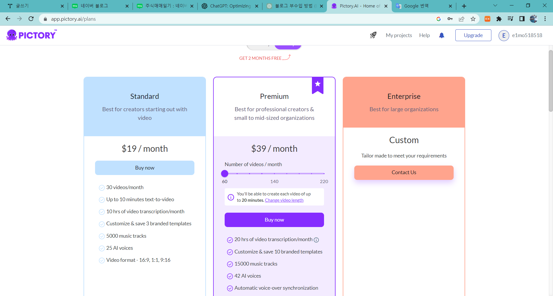Click GET 2 MONTHS FREE text

pos(260,58)
